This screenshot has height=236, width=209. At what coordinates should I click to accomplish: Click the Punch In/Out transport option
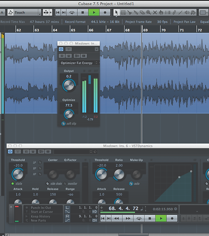[x=41, y=207]
